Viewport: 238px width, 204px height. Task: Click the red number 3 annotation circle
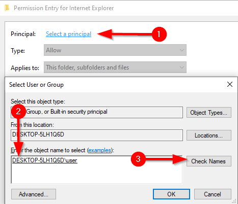138,159
